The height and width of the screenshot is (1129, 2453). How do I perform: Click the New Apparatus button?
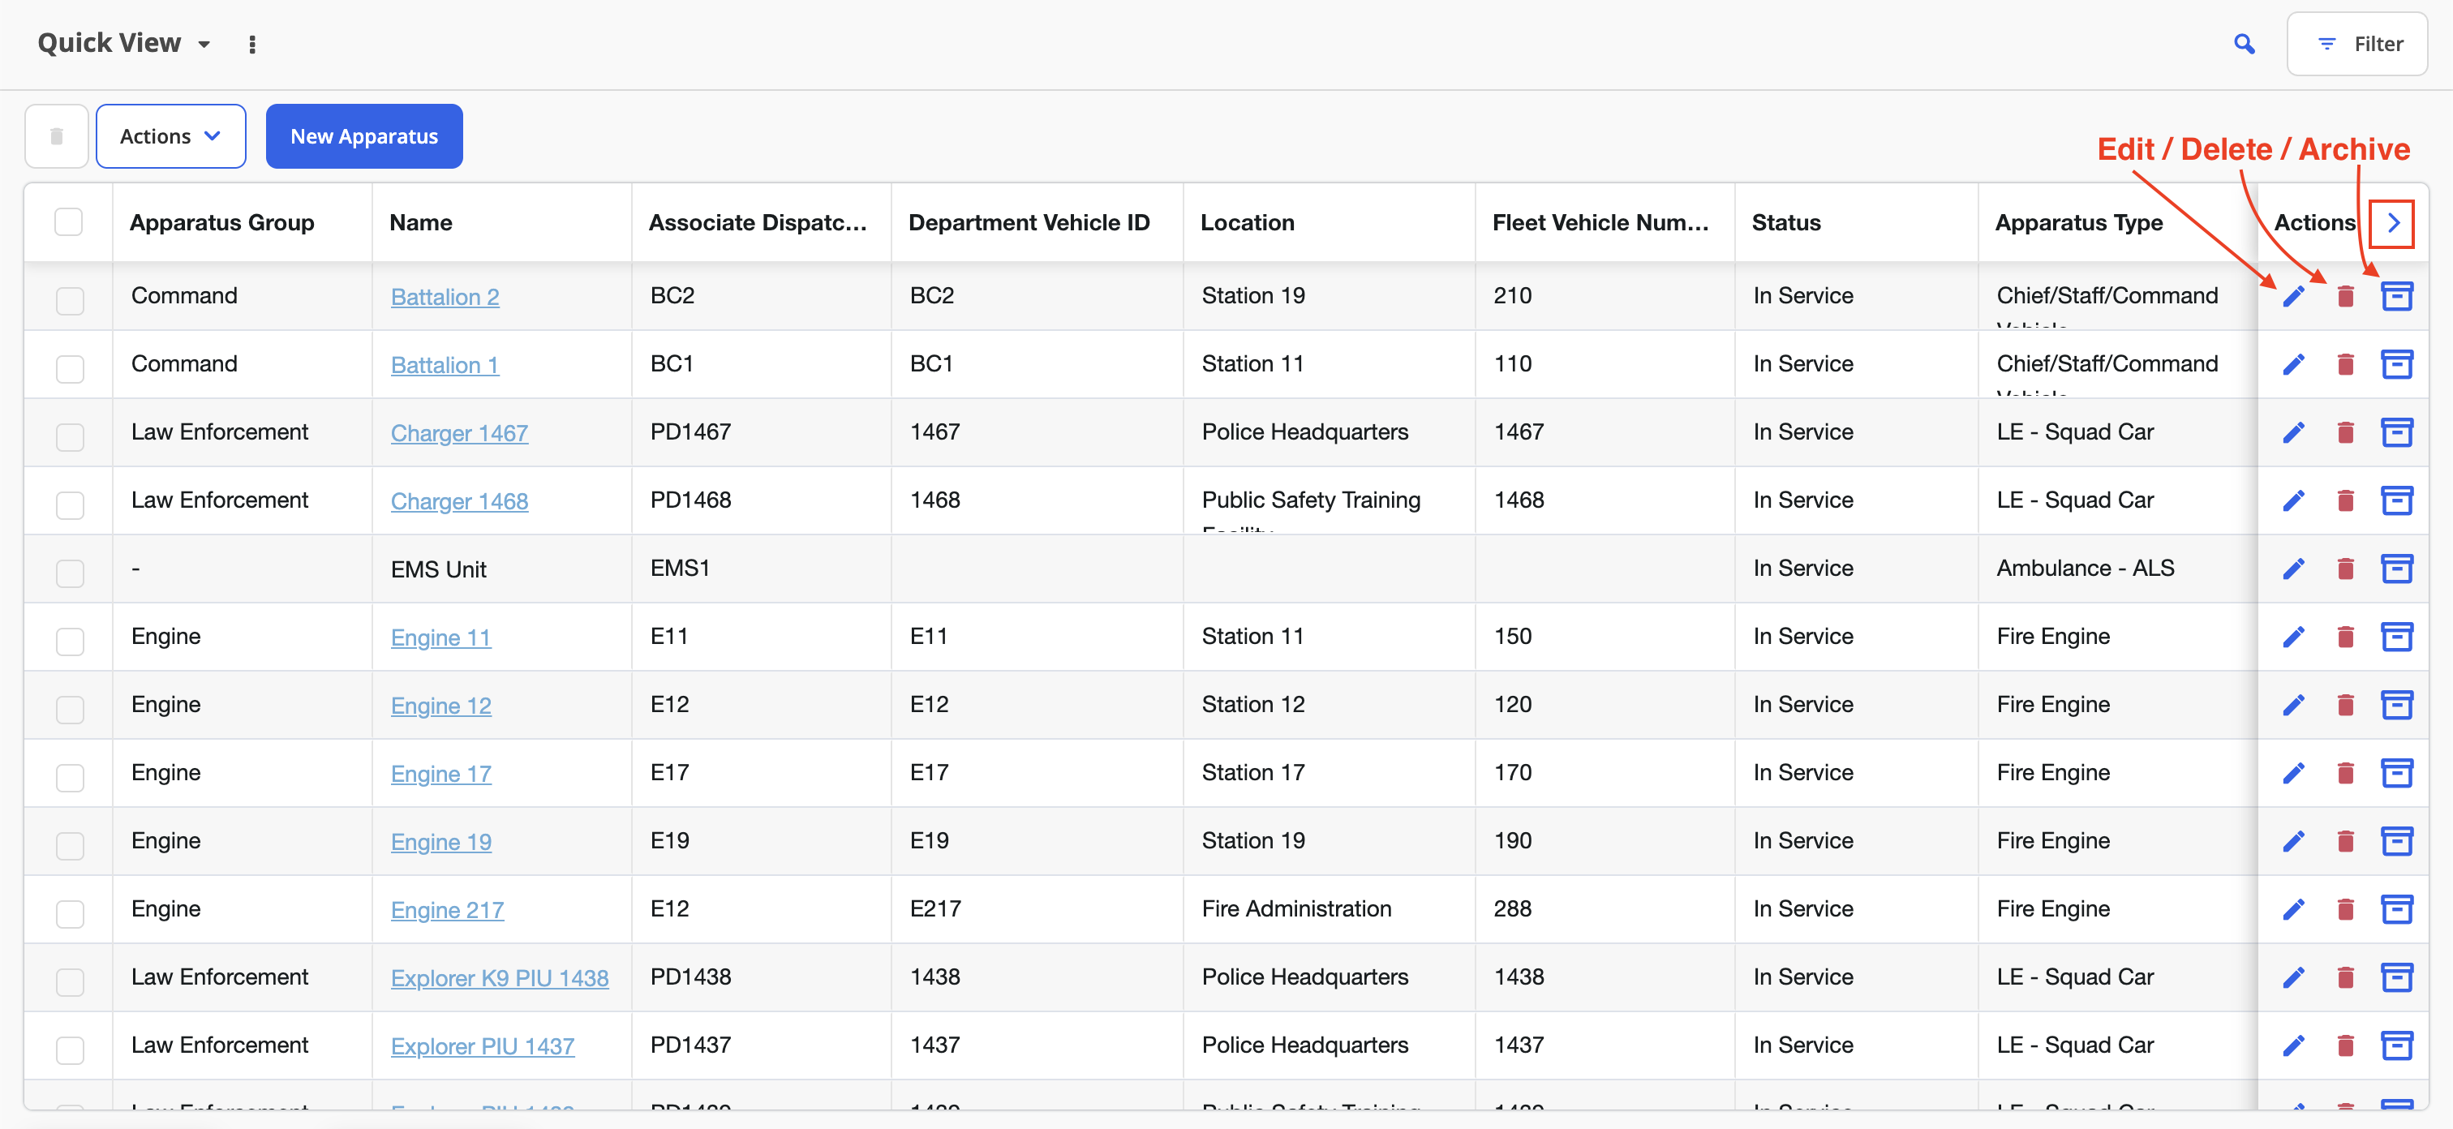363,136
